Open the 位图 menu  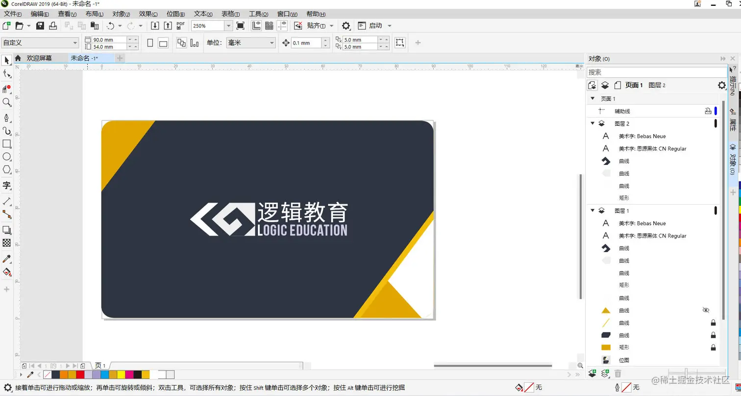point(175,14)
